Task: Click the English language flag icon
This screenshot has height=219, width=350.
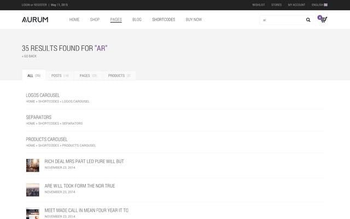Action: click(326, 5)
